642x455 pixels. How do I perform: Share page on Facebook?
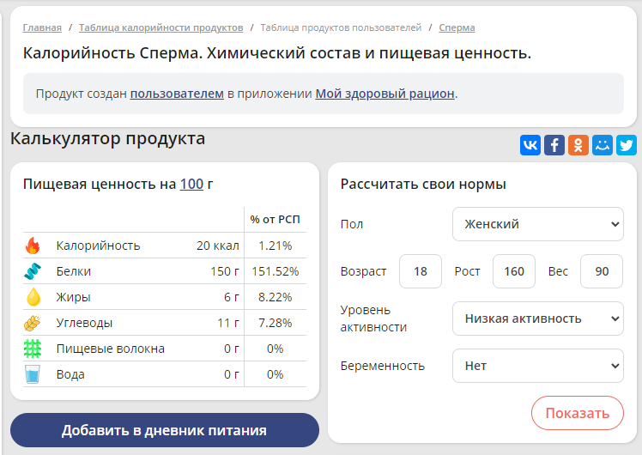coord(554,145)
